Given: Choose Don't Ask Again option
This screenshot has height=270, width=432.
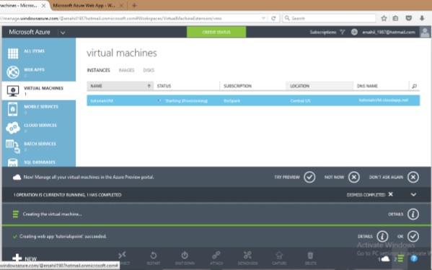Looking at the screenshot, I should pos(413,177).
